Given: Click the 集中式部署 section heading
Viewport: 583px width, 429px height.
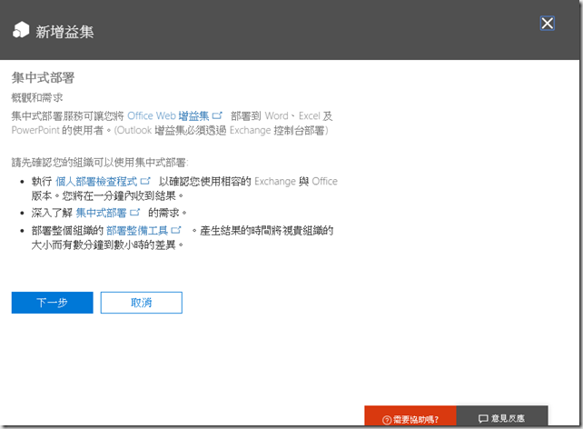Looking at the screenshot, I should (43, 78).
